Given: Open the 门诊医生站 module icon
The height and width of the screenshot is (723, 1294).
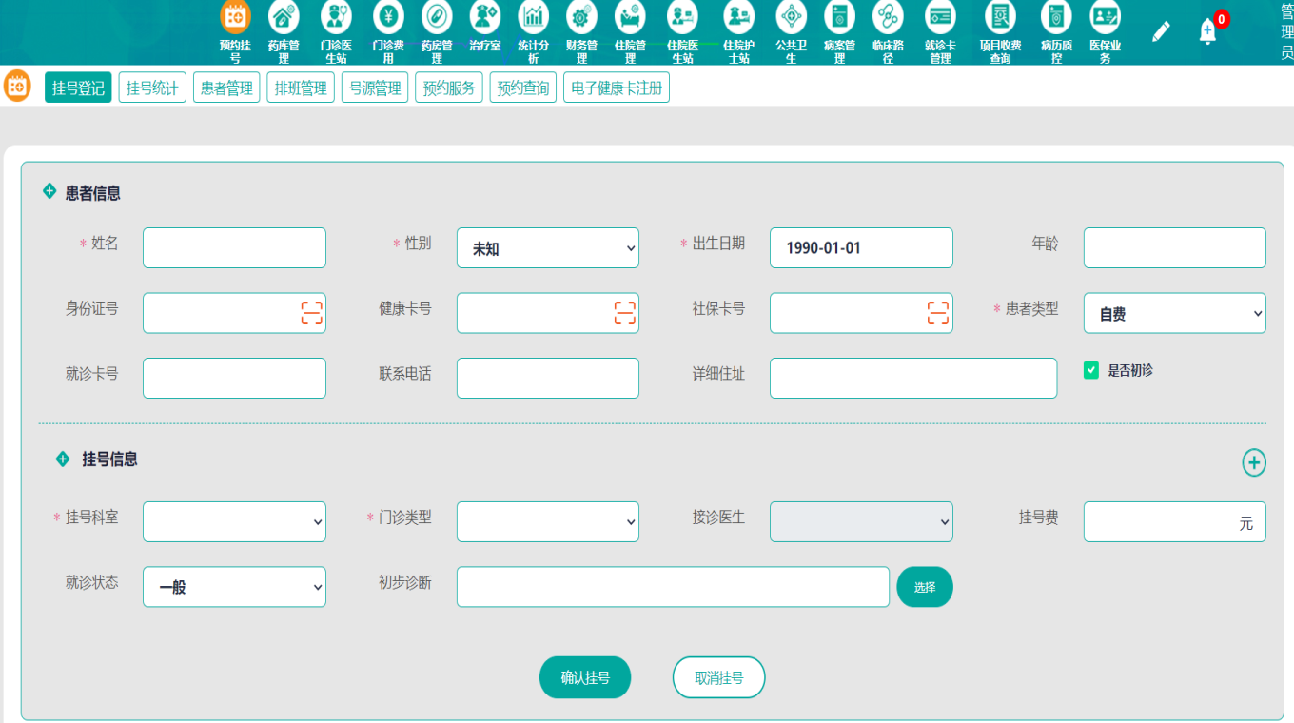Looking at the screenshot, I should (x=336, y=17).
